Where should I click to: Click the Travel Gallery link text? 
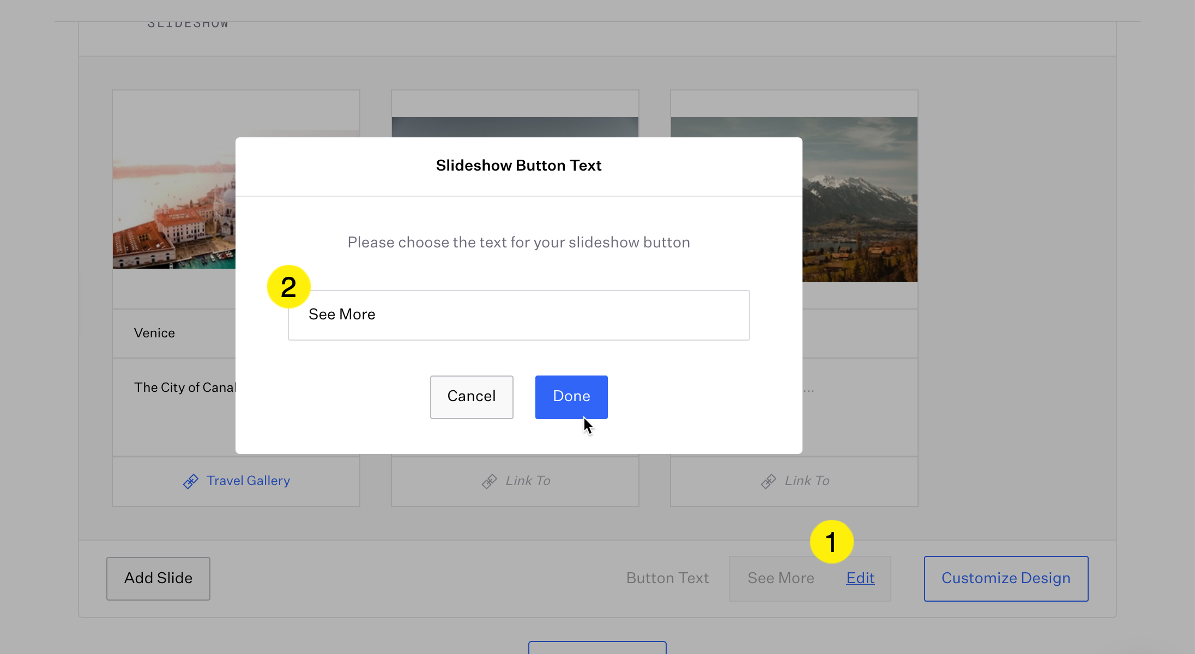(x=248, y=481)
